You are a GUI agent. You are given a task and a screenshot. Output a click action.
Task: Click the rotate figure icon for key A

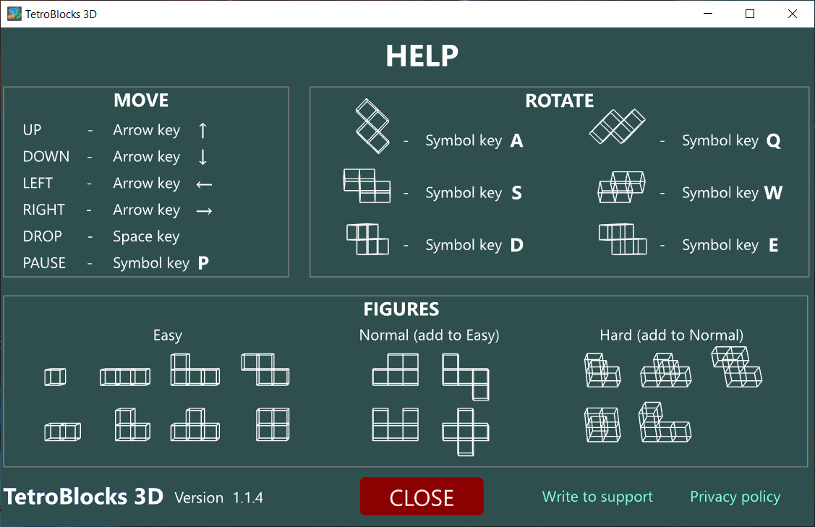[x=372, y=127]
